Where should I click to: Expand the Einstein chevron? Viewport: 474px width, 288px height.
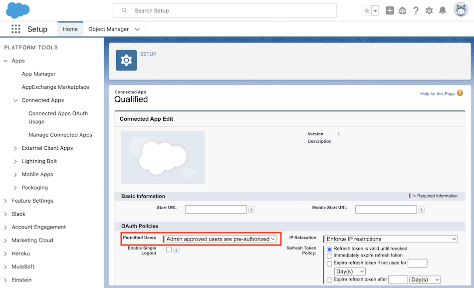(5, 280)
